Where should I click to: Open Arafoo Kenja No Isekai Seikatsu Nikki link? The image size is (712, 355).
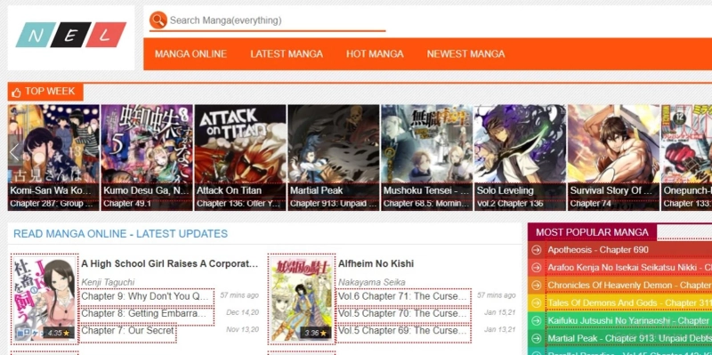point(630,268)
